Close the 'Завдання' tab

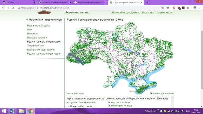pos(35,3)
